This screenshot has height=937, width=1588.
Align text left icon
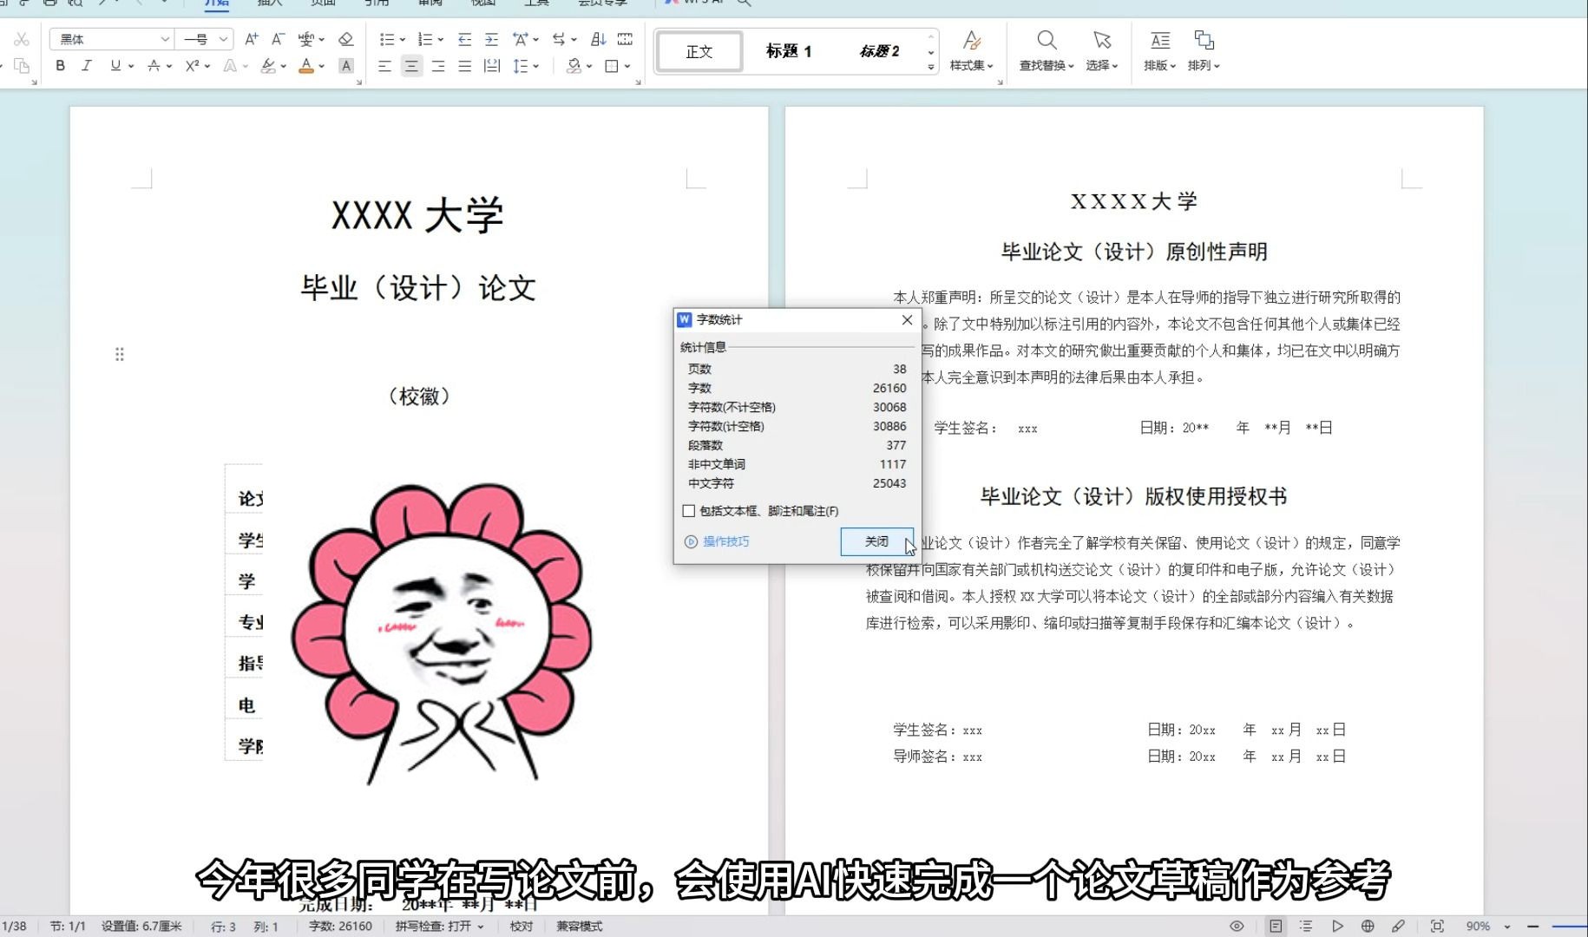[385, 66]
